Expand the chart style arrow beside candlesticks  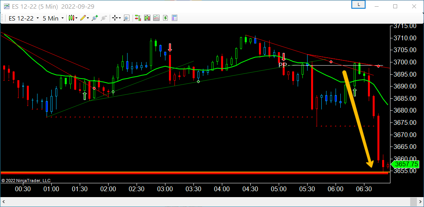click(x=77, y=18)
